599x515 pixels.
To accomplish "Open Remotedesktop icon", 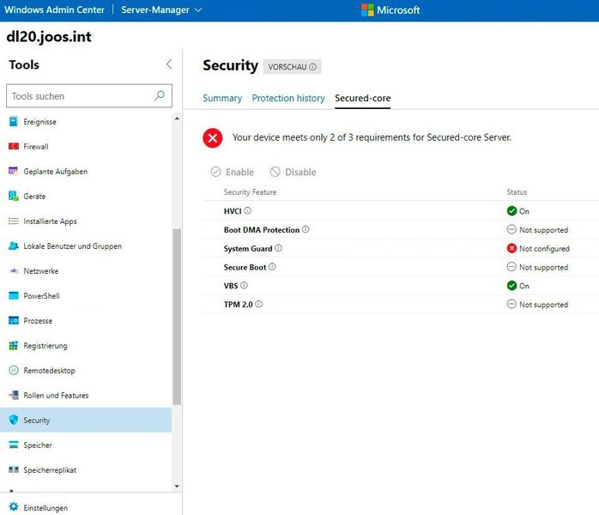I will (x=14, y=370).
